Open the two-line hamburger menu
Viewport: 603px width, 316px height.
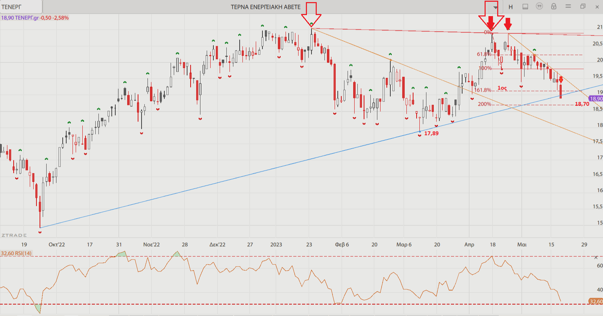click(568, 6)
